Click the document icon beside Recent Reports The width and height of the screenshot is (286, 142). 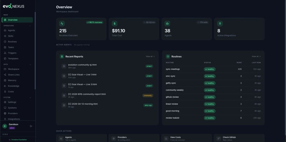pyautogui.click(x=62, y=56)
